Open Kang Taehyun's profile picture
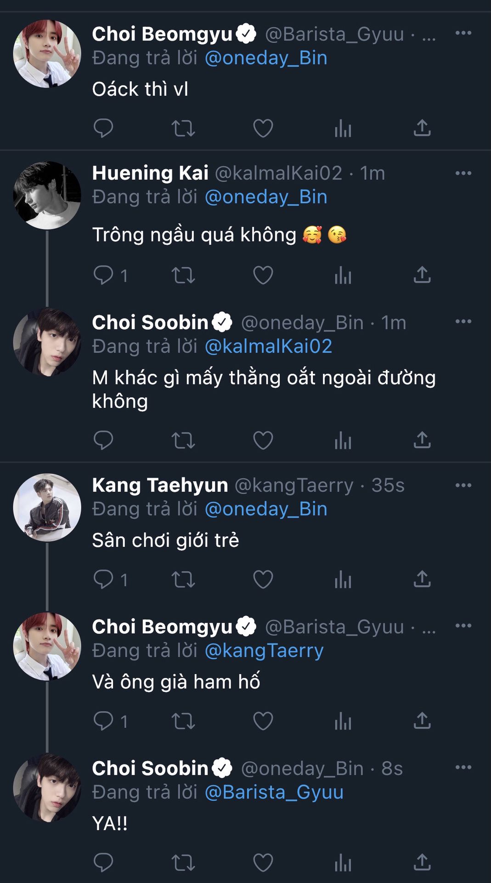The height and width of the screenshot is (883, 491). pyautogui.click(x=47, y=507)
